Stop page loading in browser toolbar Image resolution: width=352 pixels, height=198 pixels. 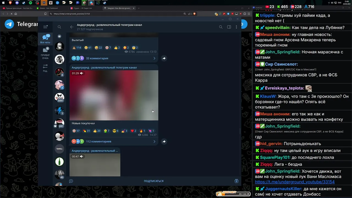click(x=11, y=14)
